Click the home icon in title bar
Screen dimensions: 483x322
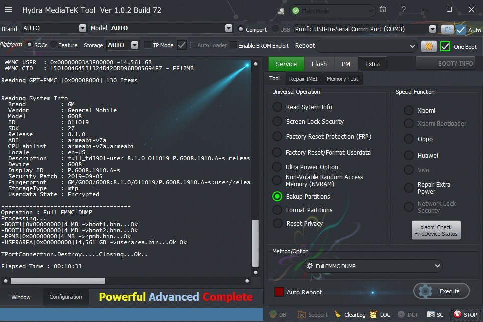tap(383, 9)
